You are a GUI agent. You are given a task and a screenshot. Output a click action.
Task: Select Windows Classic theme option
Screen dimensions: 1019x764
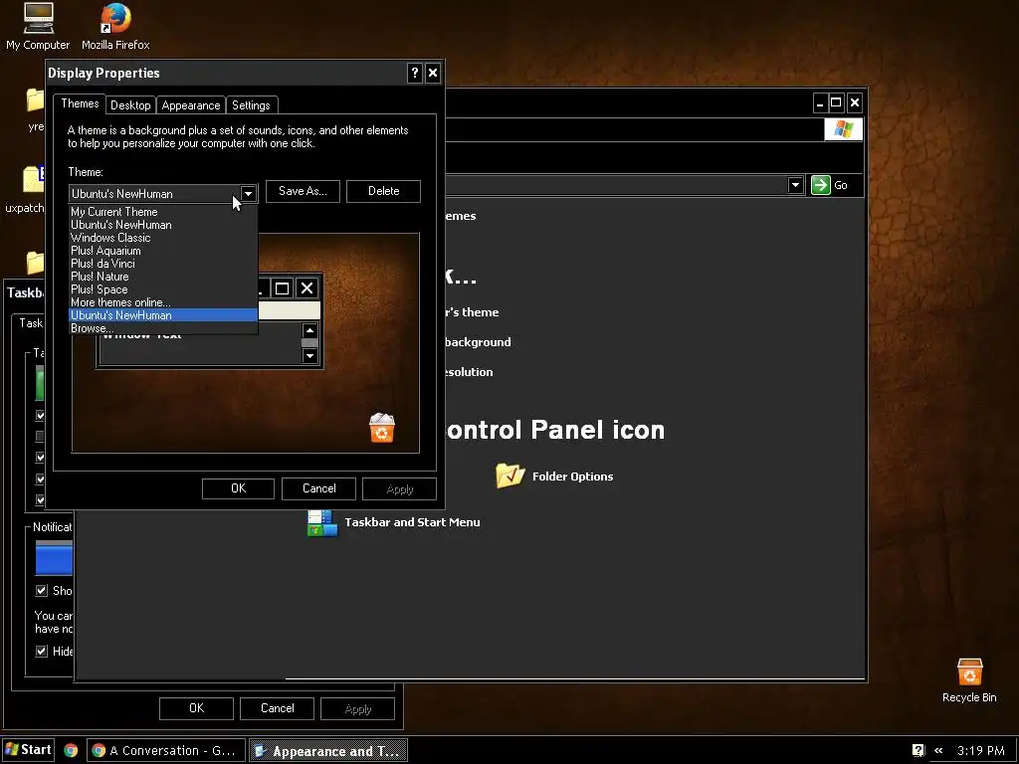[163, 238]
